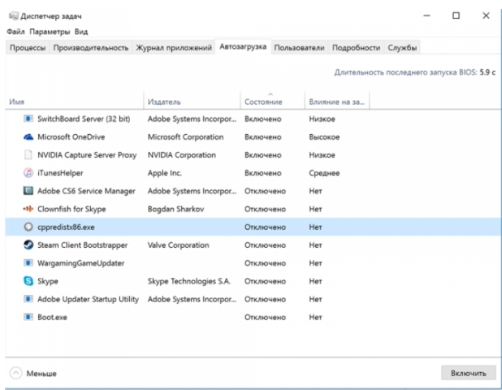The image size is (502, 390).
Task: Click the SwitchBoard Server row icon
Action: pyautogui.click(x=28, y=119)
